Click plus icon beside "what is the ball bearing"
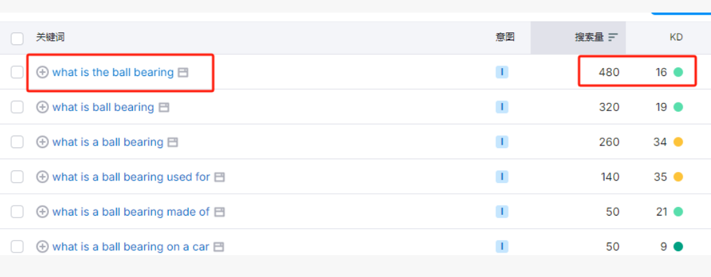711x277 pixels. (x=42, y=73)
